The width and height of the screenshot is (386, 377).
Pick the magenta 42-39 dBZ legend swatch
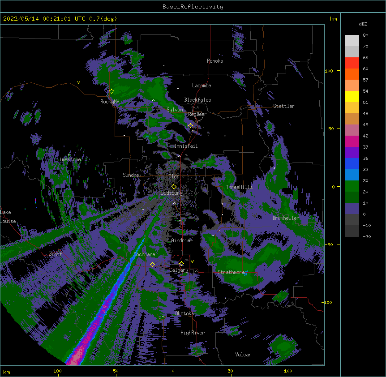click(352, 141)
